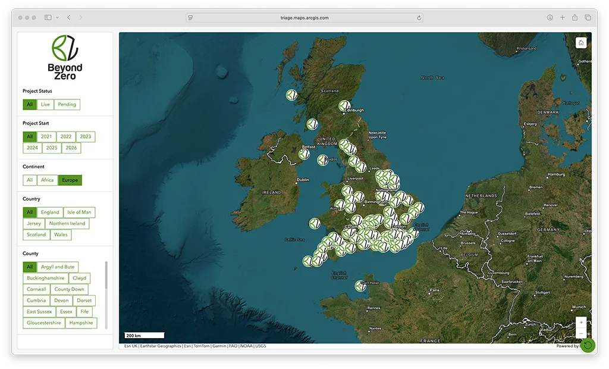The width and height of the screenshot is (609, 369).
Task: Go back with Safari back arrow
Action: pyautogui.click(x=69, y=17)
